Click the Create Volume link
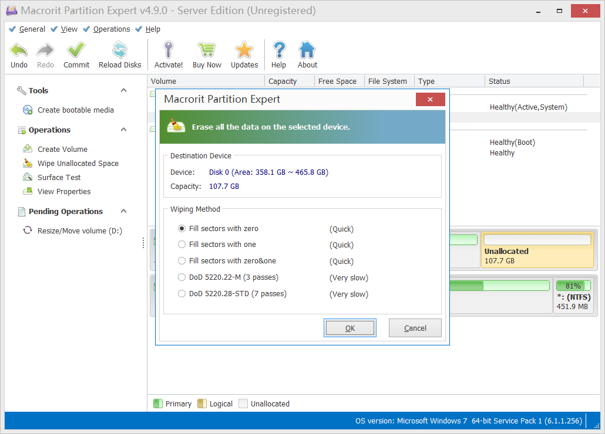Image resolution: width=605 pixels, height=434 pixels. [62, 149]
